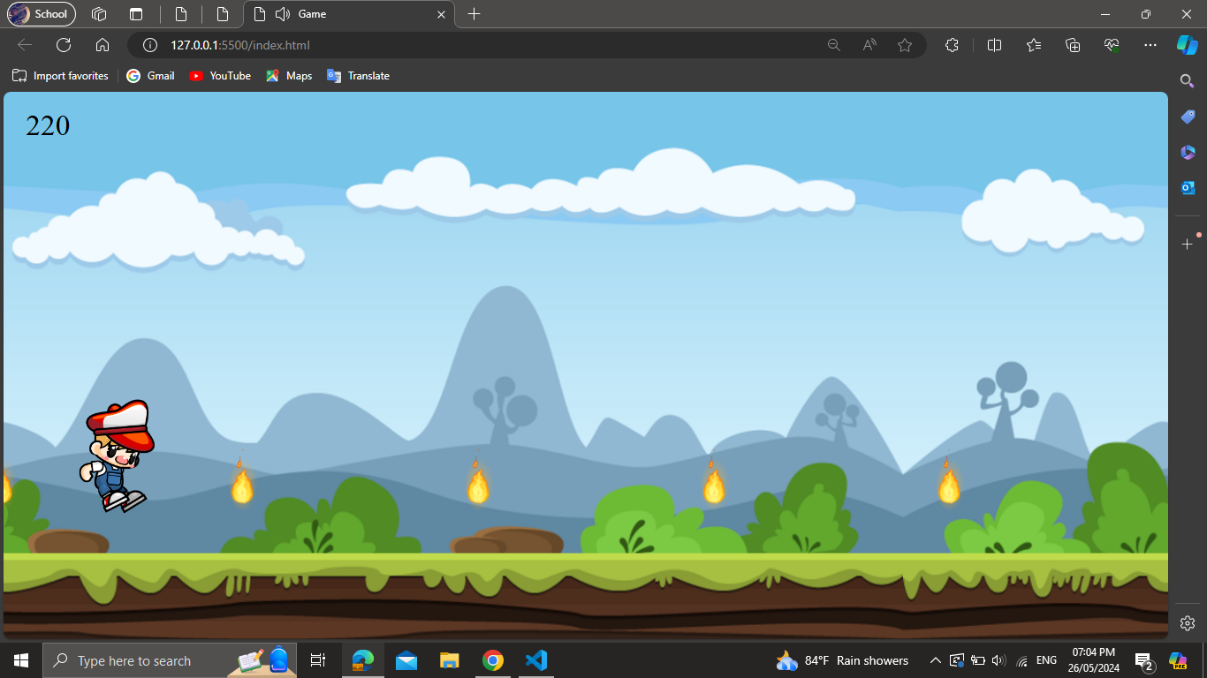View site information icon in address bar
The width and height of the screenshot is (1207, 678).
(x=150, y=45)
